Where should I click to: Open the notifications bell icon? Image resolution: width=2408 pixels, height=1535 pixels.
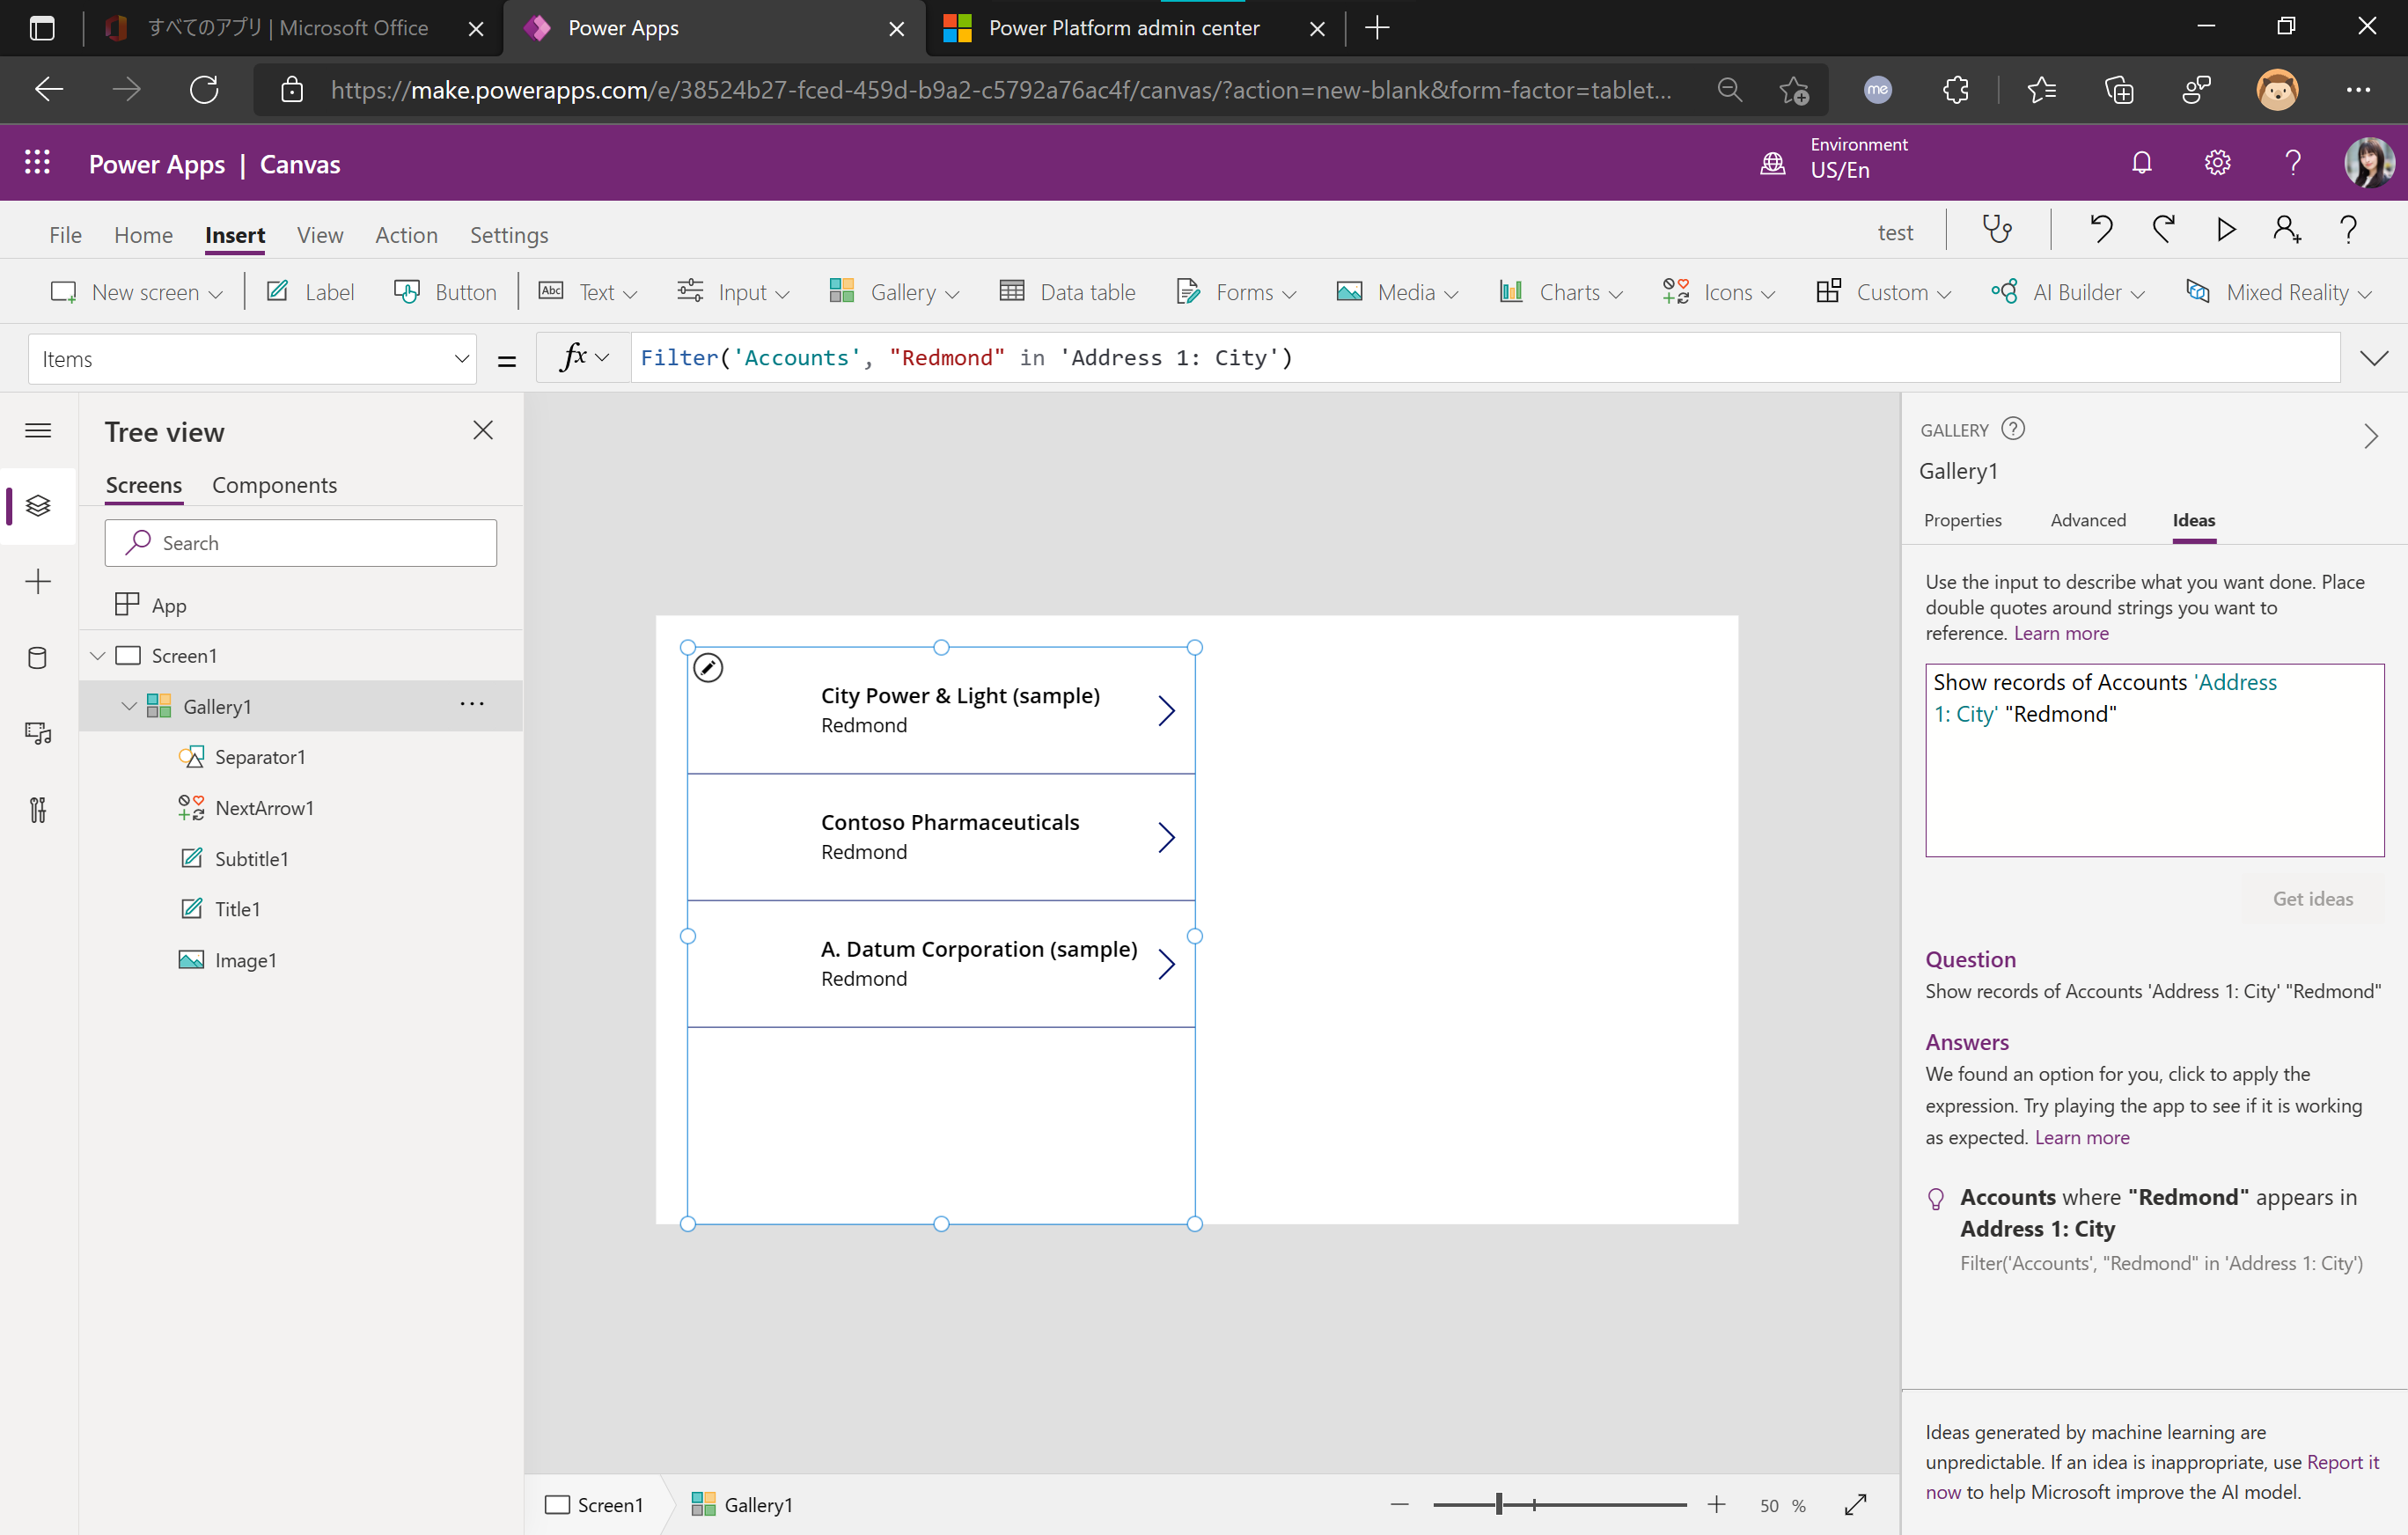[2141, 163]
